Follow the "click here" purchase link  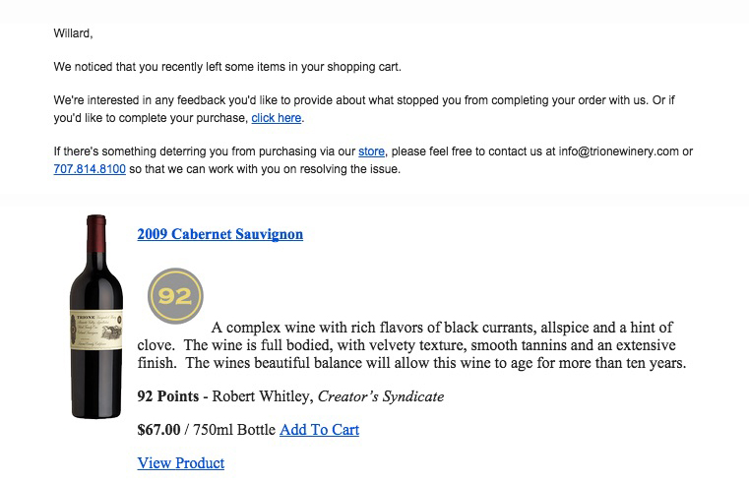[x=277, y=118]
